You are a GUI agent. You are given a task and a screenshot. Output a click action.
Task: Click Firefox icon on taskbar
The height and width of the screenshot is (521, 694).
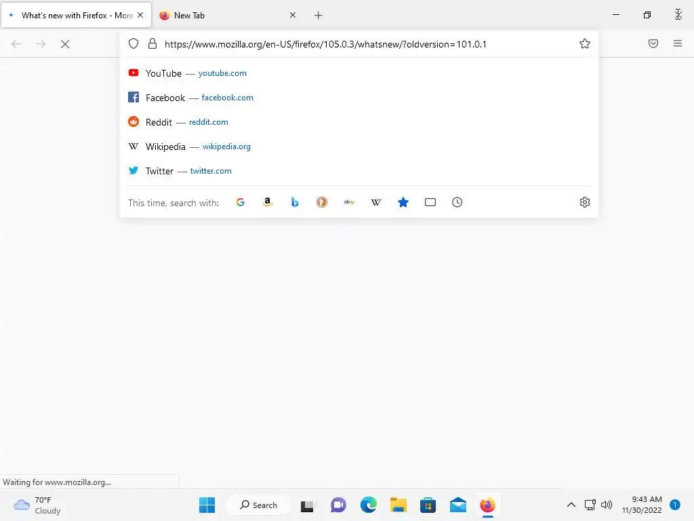[488, 505]
